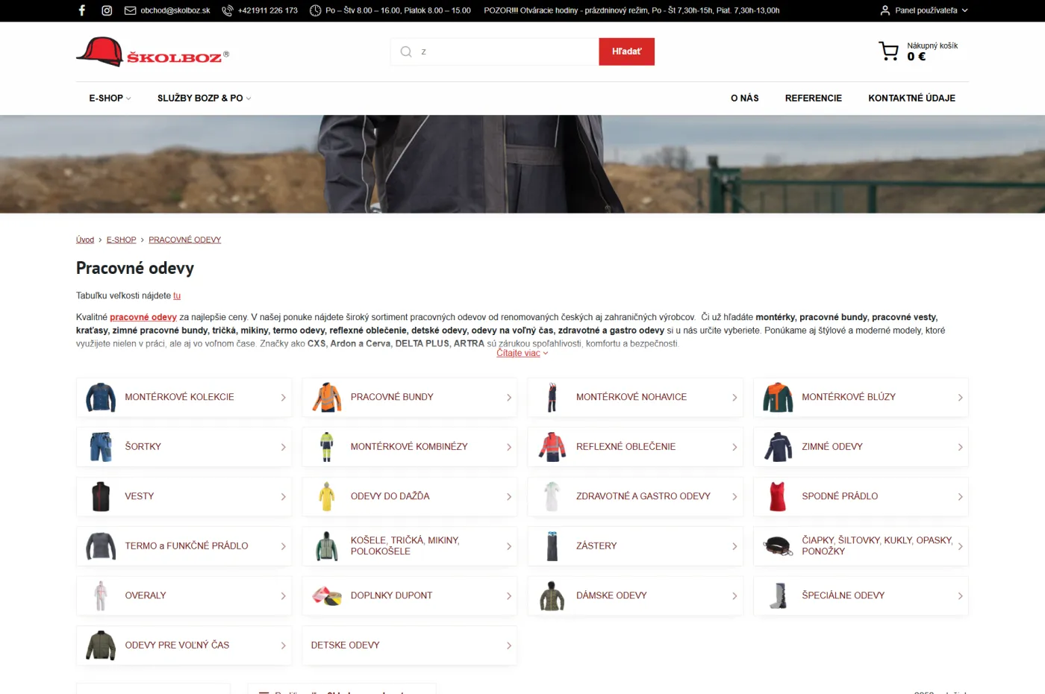Viewport: 1045px width, 694px height.
Task: Click the red reflective jacket icon
Action: click(x=552, y=447)
